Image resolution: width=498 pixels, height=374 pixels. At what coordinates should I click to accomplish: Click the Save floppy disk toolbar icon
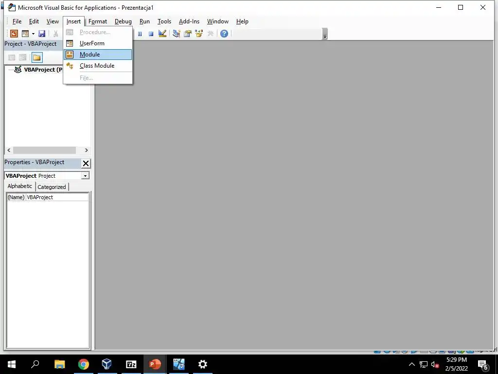(42, 34)
